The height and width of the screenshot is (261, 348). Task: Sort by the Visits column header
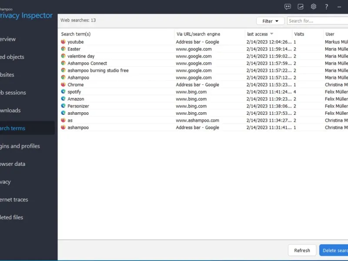click(299, 34)
